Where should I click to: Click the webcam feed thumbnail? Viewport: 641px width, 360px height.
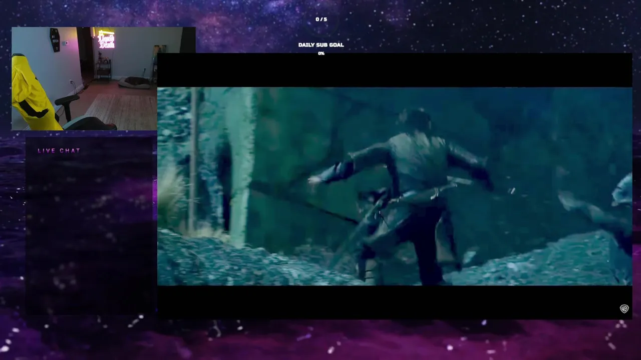104,78
